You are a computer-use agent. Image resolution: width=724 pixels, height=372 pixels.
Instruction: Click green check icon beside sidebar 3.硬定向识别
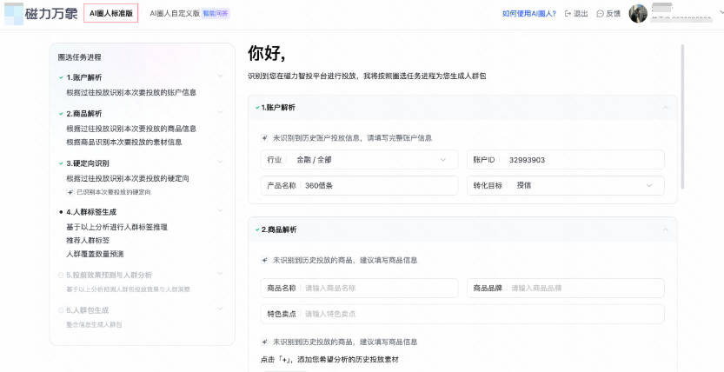(61, 163)
